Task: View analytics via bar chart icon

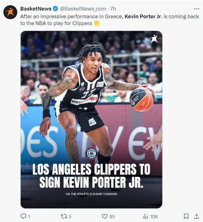Action: click(x=145, y=216)
